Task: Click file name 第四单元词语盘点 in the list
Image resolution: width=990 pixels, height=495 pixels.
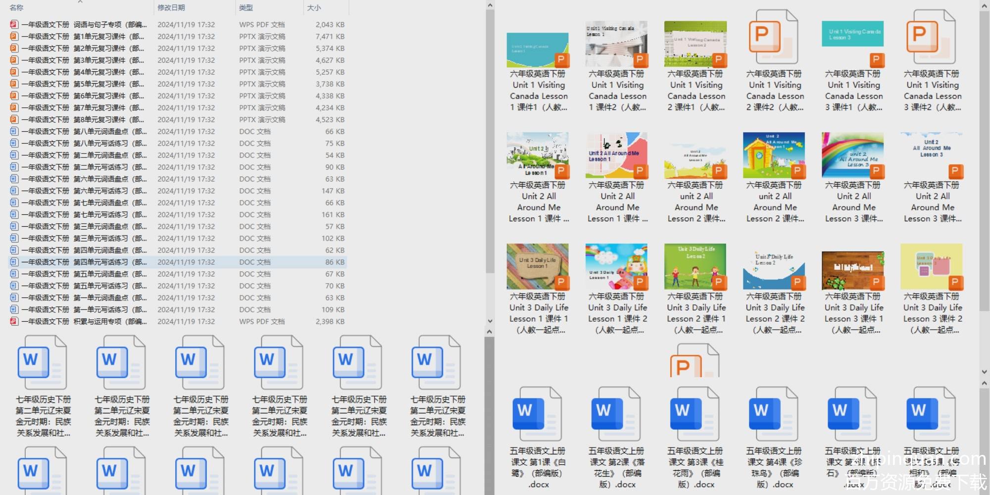Action: pyautogui.click(x=84, y=250)
